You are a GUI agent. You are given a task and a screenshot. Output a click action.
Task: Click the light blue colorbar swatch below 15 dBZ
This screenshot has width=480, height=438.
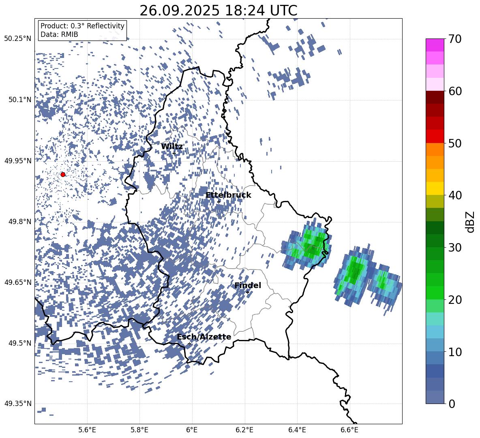pyautogui.click(x=435, y=332)
